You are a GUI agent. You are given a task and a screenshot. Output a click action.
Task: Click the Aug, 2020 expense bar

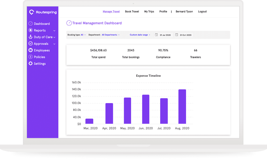(x=182, y=106)
